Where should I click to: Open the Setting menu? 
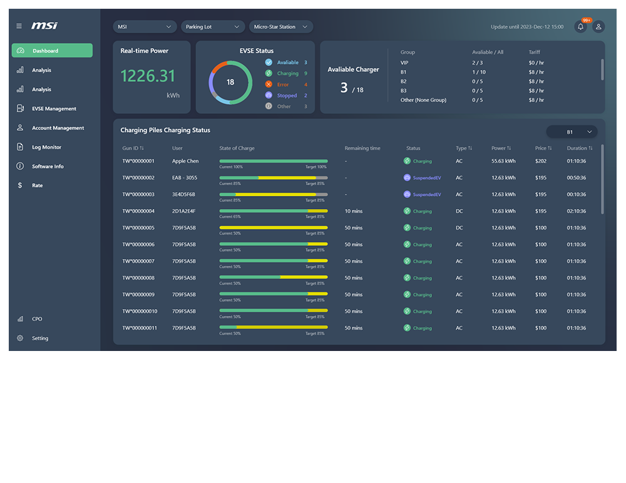pyautogui.click(x=39, y=338)
